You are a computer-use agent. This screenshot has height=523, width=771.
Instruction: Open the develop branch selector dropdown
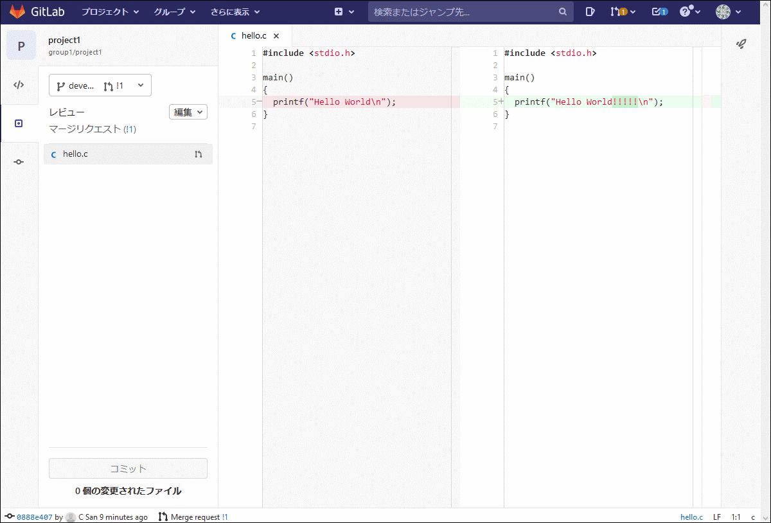tap(100, 85)
